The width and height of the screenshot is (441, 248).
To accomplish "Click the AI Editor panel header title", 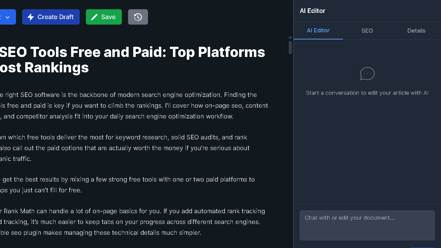I will pyautogui.click(x=312, y=11).
